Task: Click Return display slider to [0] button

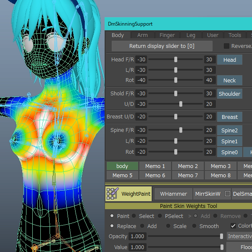Action: [x=162, y=46]
